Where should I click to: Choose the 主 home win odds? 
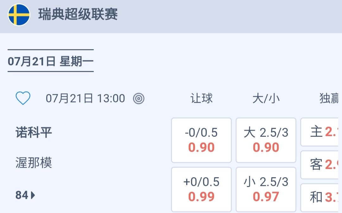coord(320,132)
